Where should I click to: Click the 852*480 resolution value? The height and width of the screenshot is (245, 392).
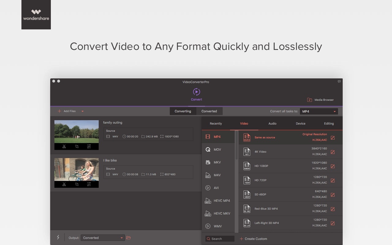pyautogui.click(x=170, y=175)
